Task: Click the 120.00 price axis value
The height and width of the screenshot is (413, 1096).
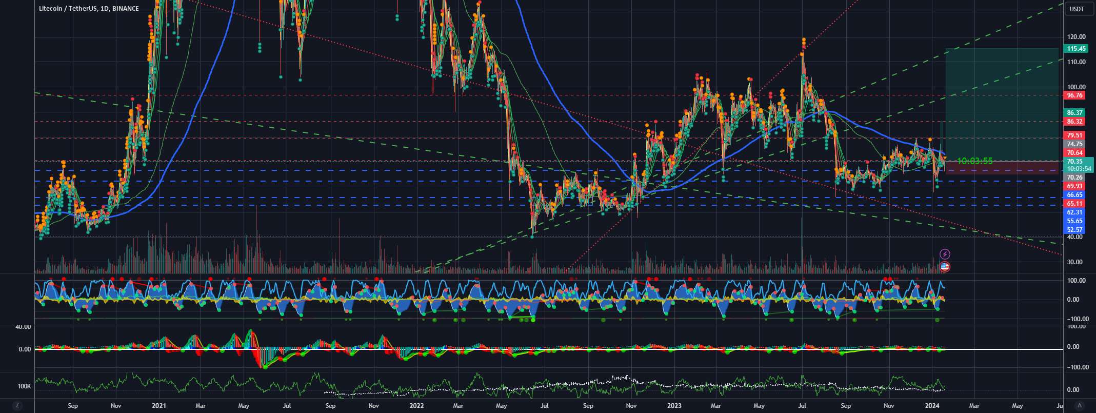Action: point(1076,37)
